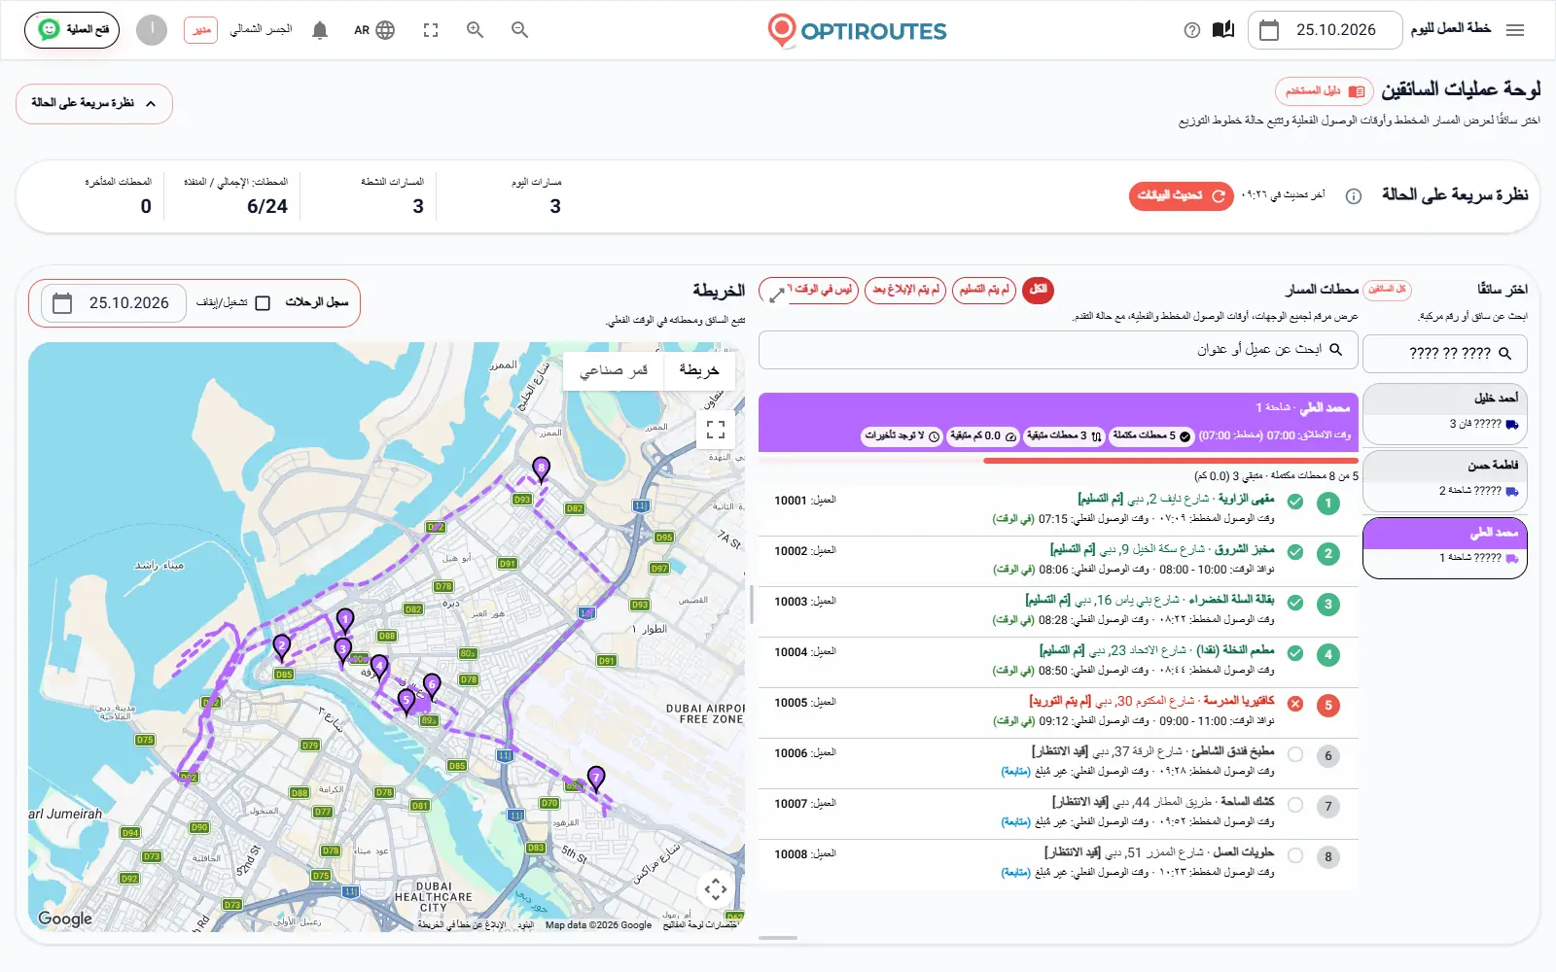Click map marker number 7
This screenshot has width=1556, height=972.
[596, 779]
